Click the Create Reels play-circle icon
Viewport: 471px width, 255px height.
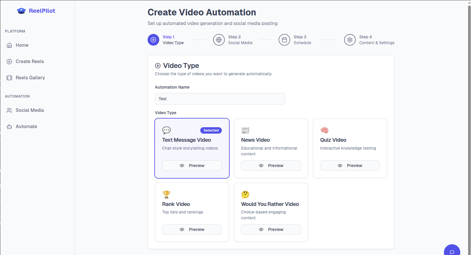[x=9, y=61]
